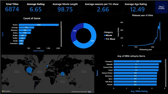This screenshot has width=168, height=94.
Task: Click the South America map bubble
Action: pos(36,85)
